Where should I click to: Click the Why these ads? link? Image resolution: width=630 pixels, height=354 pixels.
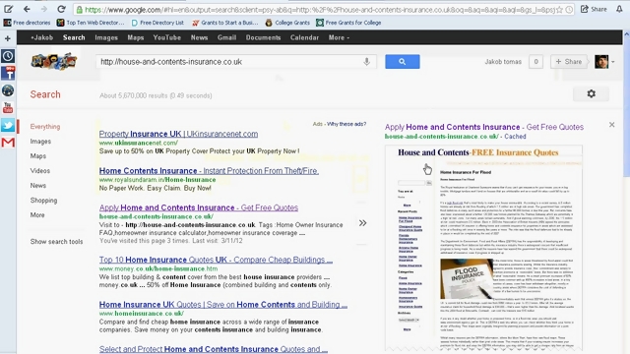(x=346, y=124)
